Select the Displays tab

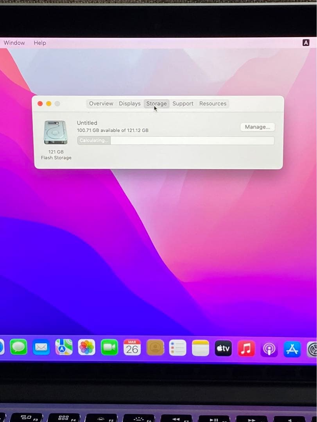129,104
